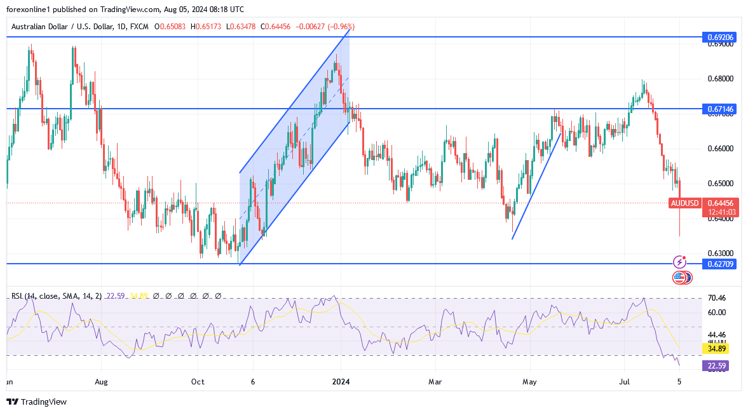Click the purple lightning event icon
This screenshot has height=413, width=748.
tap(679, 262)
